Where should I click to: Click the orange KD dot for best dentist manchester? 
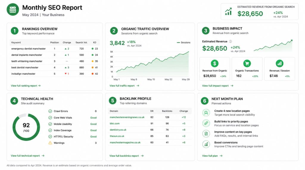[x=93, y=68]
